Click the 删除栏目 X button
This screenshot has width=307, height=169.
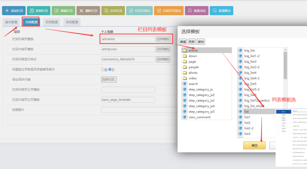point(88,10)
